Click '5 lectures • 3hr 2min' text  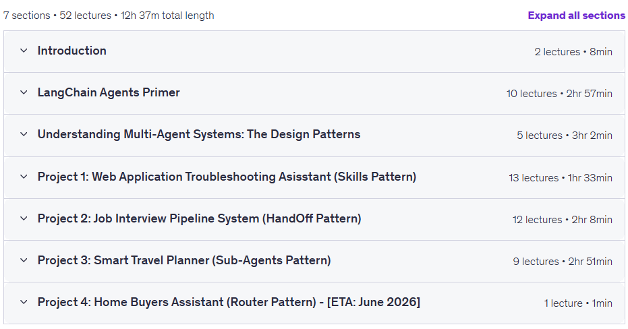point(565,136)
